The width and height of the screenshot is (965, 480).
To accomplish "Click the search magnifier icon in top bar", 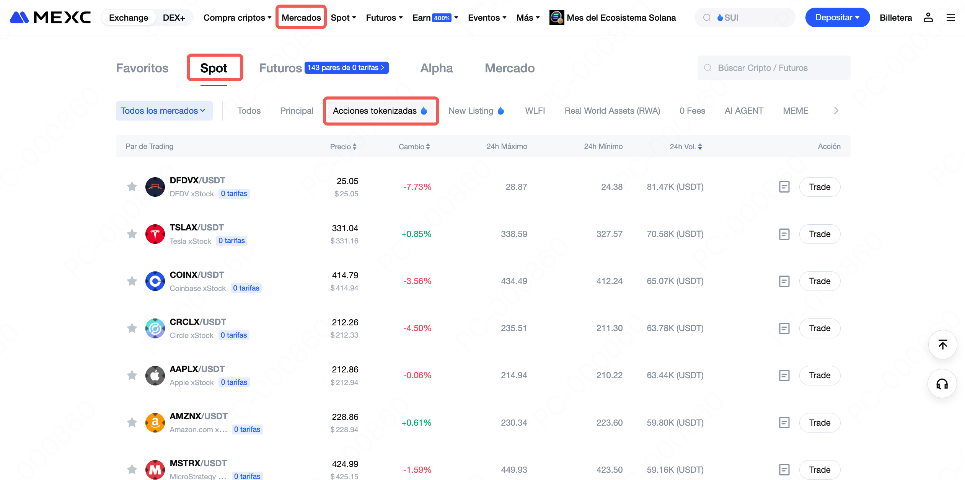I will pos(707,18).
